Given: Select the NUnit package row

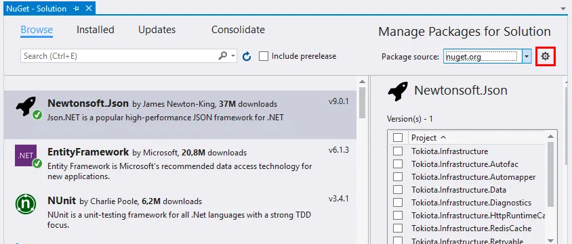Looking at the screenshot, I should click(180, 212).
